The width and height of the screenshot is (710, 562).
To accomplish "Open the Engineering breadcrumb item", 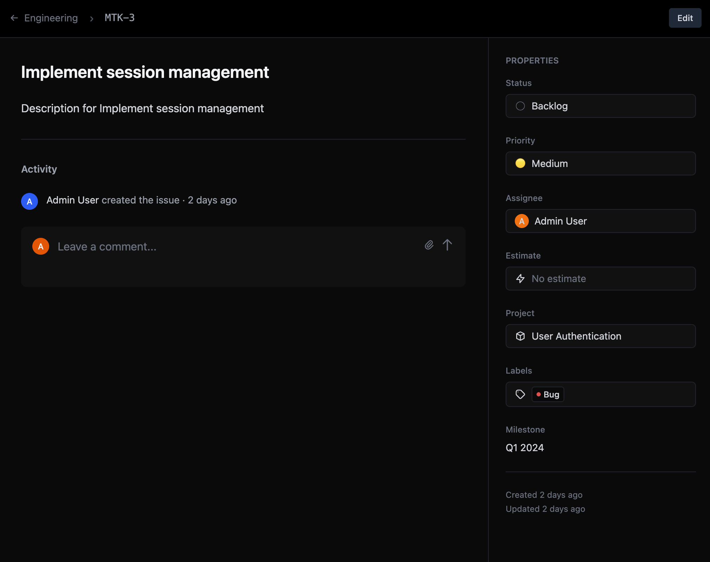I will (51, 18).
